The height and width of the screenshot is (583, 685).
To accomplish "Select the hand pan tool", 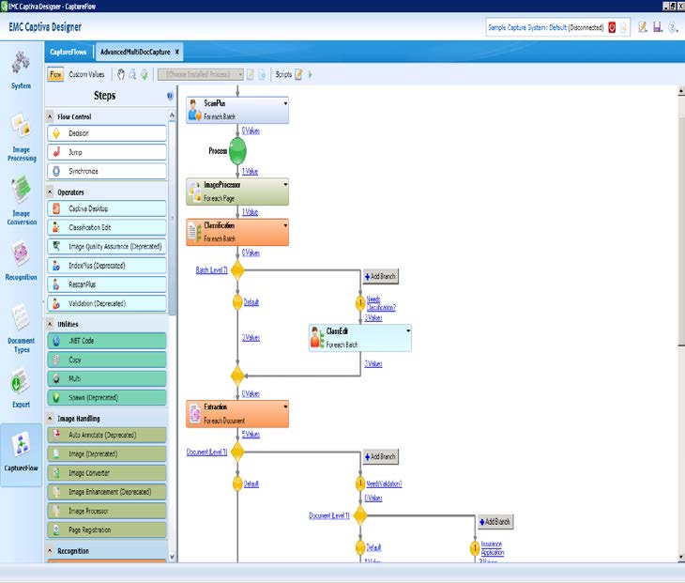I will click(x=121, y=74).
